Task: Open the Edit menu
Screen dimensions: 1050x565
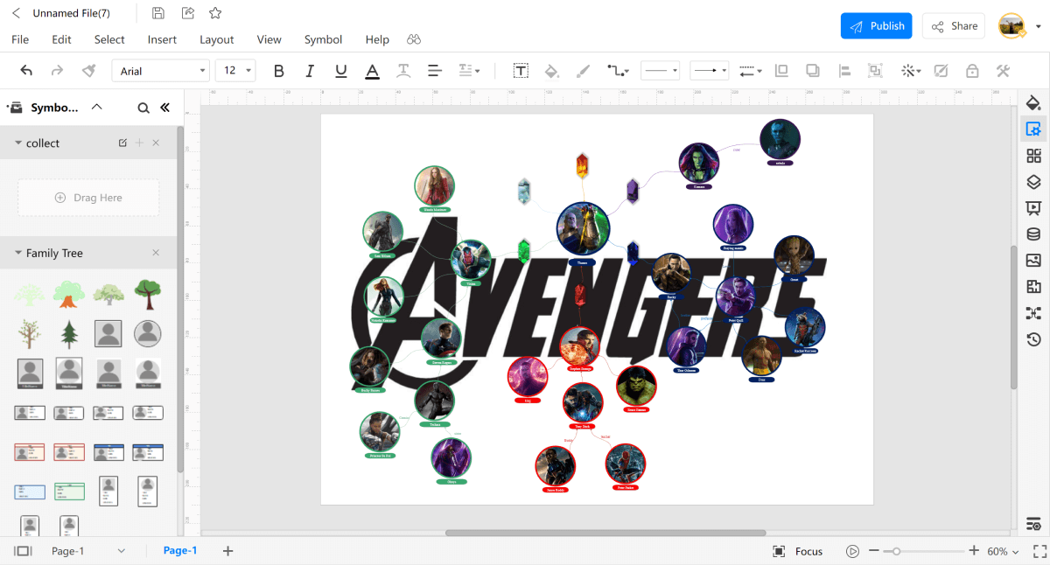Action: pos(61,39)
